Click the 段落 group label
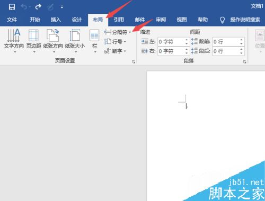 pos(189,61)
